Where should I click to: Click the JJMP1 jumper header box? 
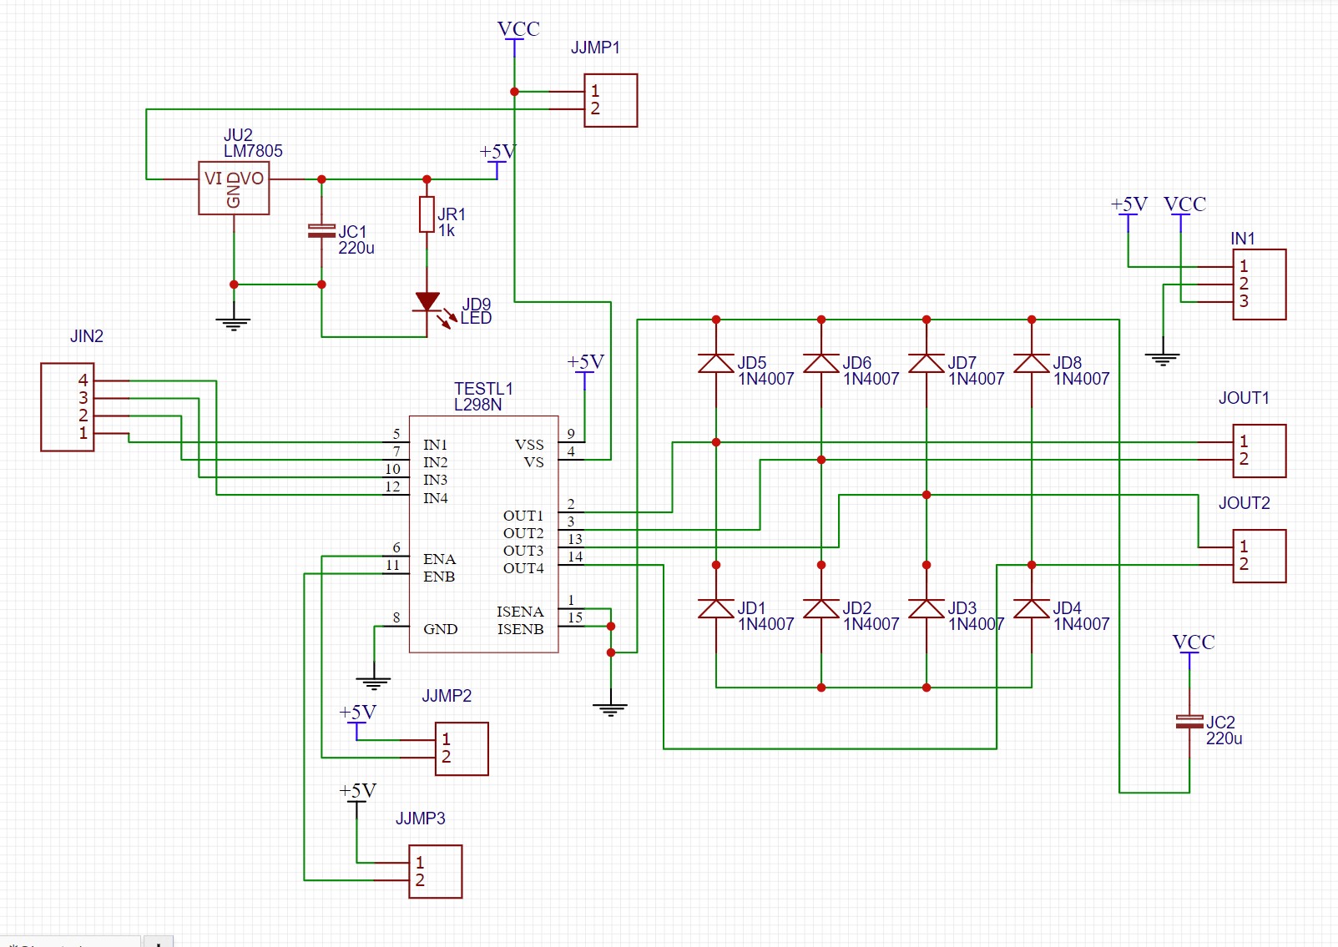tap(611, 100)
